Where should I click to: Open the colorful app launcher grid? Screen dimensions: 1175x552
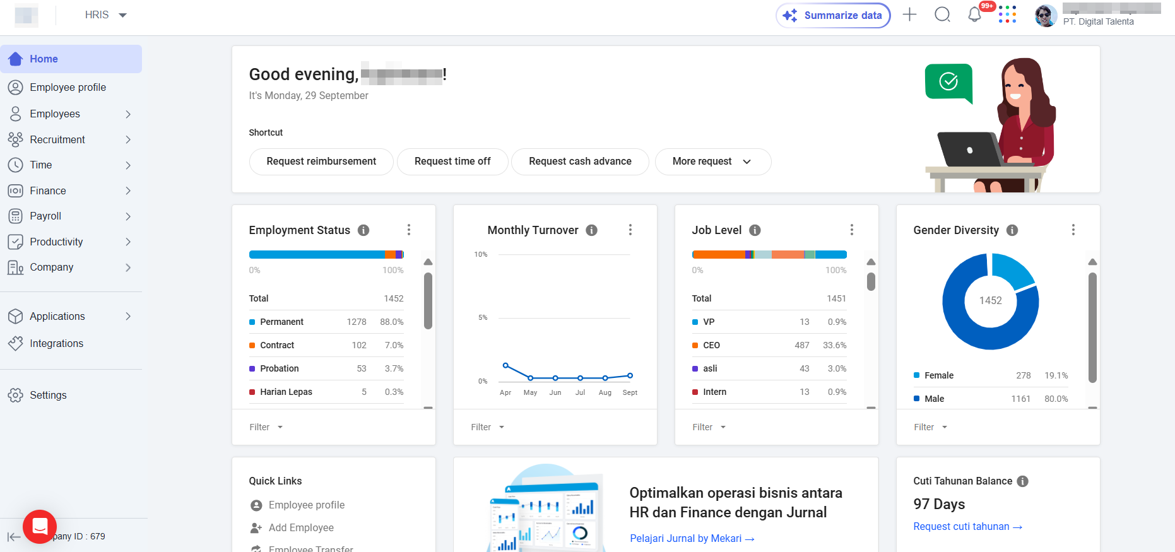coord(1007,15)
